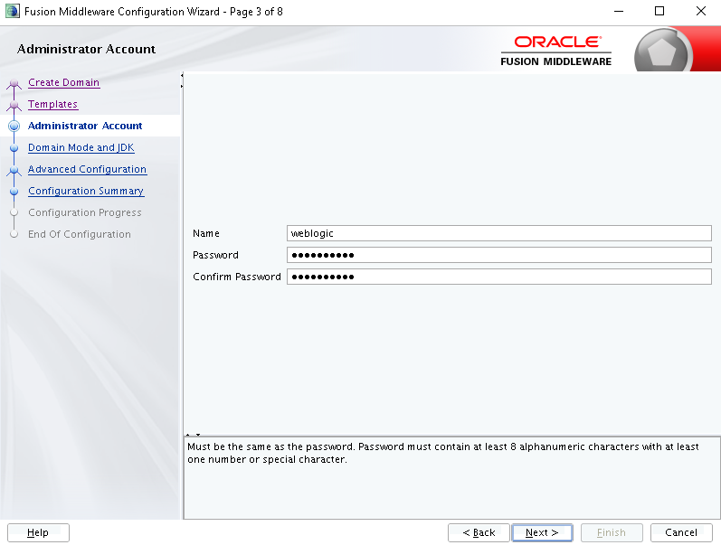The height and width of the screenshot is (545, 721).
Task: Click the Templates step node icon
Action: point(14,105)
